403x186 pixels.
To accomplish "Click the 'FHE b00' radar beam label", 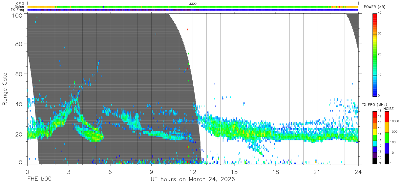I will (39, 179).
